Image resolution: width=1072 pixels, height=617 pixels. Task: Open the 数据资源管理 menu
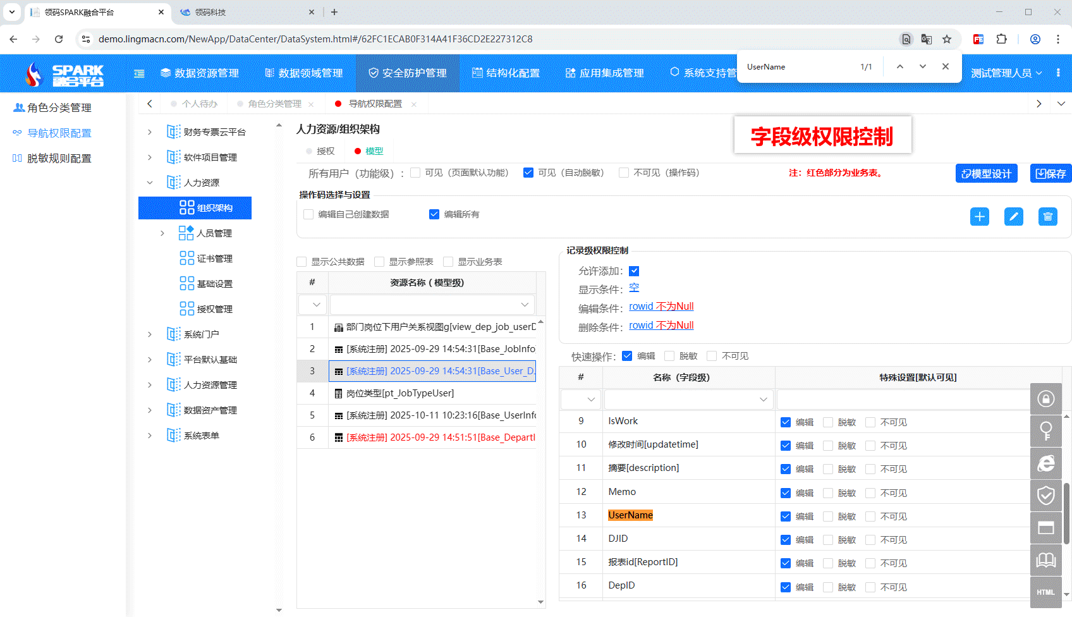click(x=200, y=73)
